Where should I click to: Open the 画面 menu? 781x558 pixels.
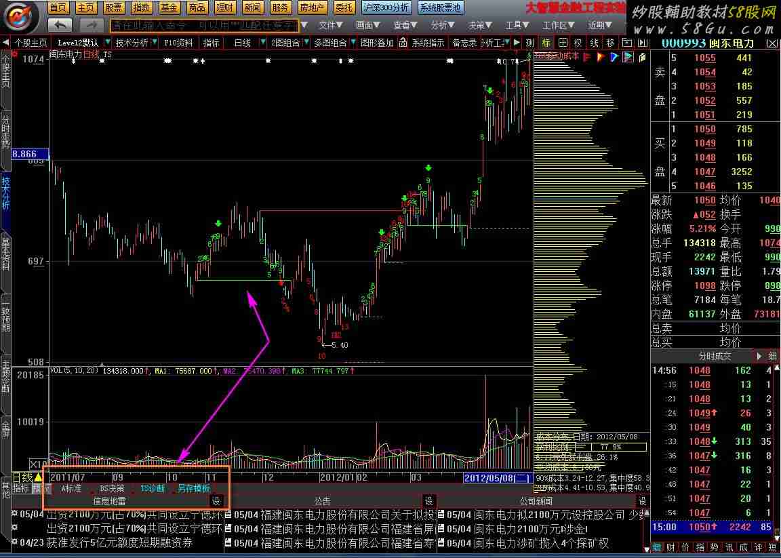click(x=368, y=25)
